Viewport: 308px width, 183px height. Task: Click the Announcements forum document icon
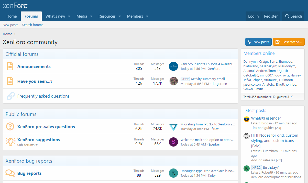[x=10, y=67]
